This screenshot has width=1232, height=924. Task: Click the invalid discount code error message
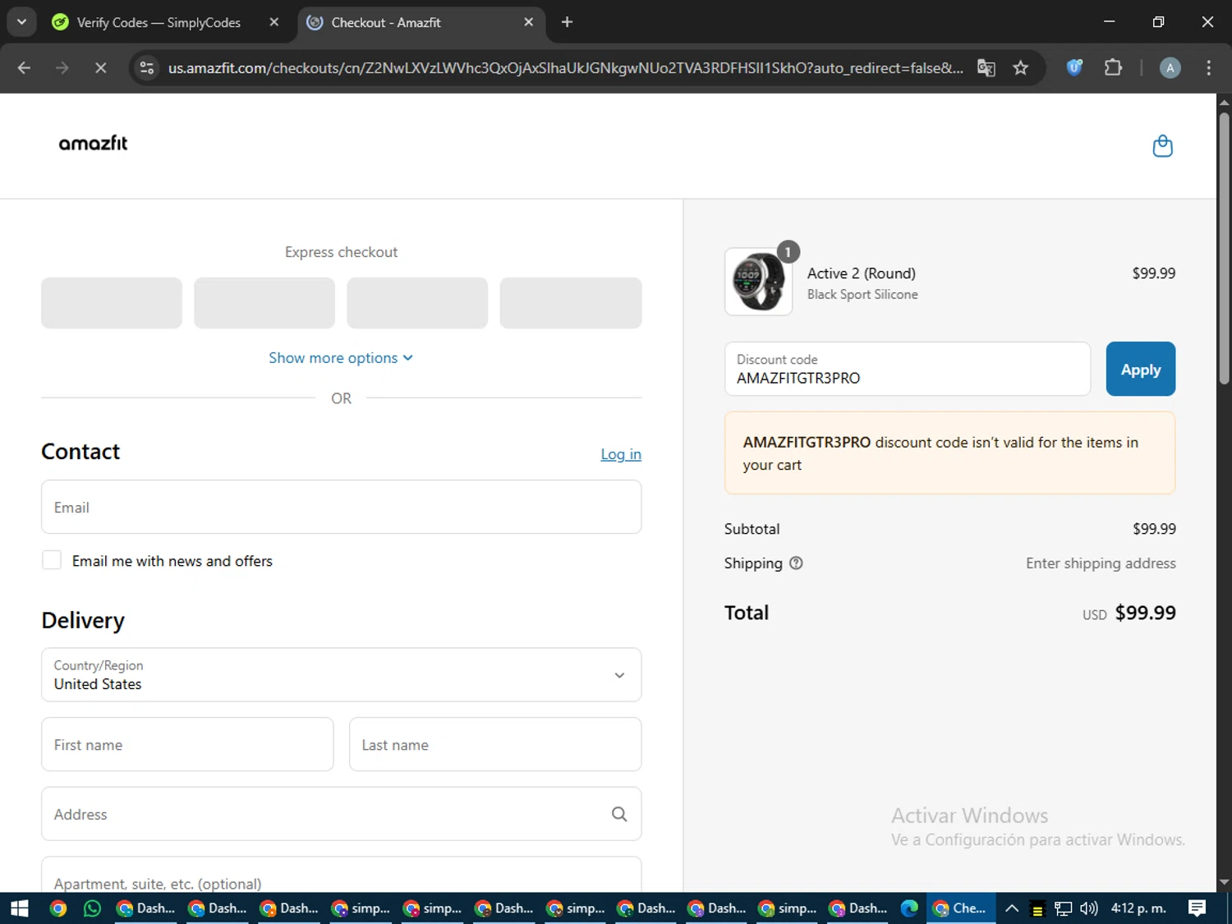coord(949,453)
